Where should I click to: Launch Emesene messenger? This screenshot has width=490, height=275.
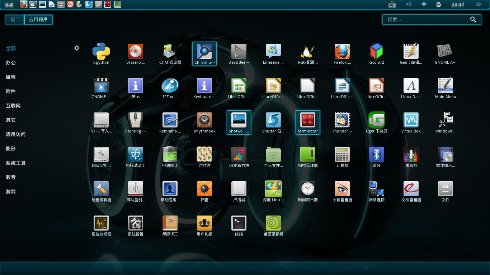273,54
